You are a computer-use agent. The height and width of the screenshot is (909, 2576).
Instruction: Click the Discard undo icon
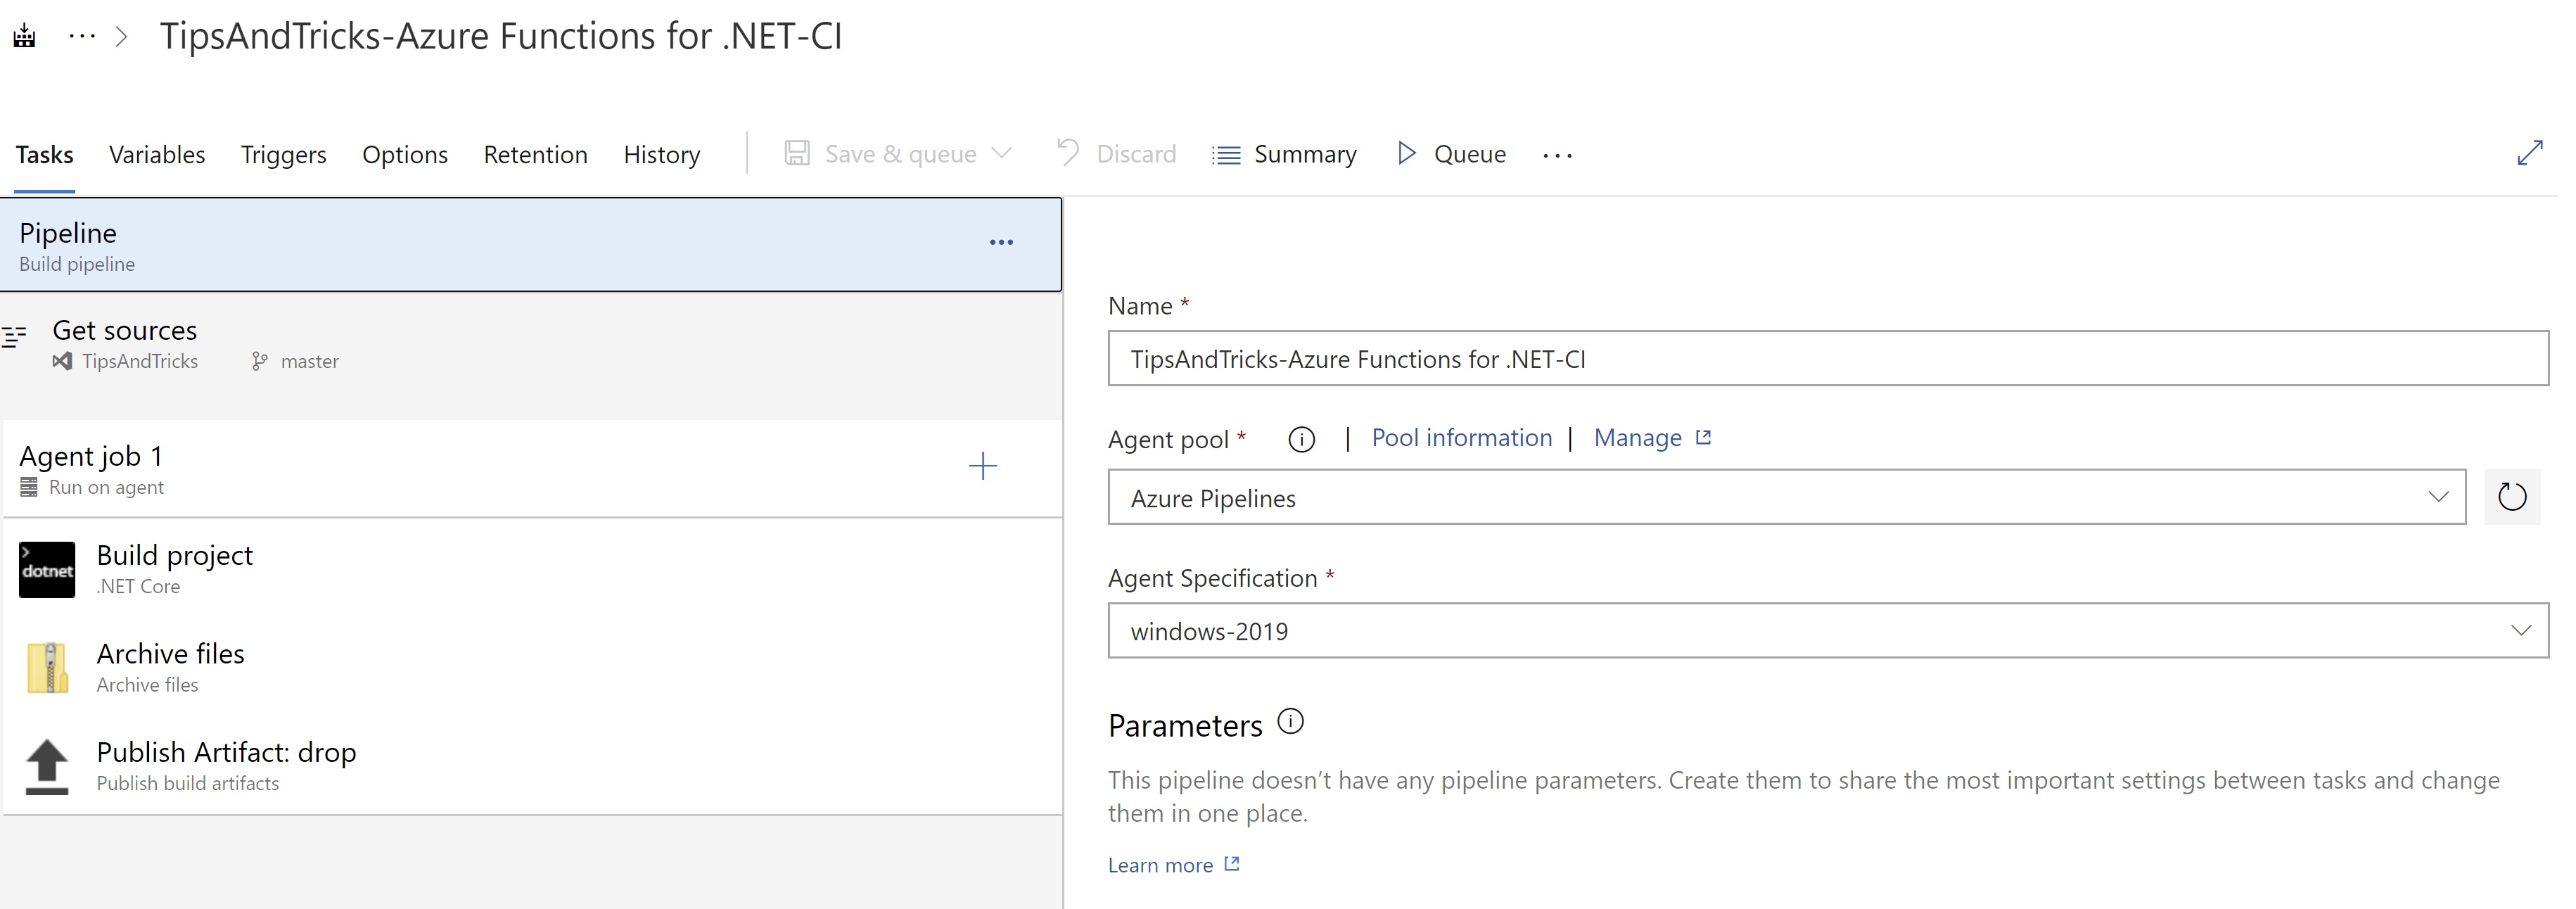(1067, 152)
